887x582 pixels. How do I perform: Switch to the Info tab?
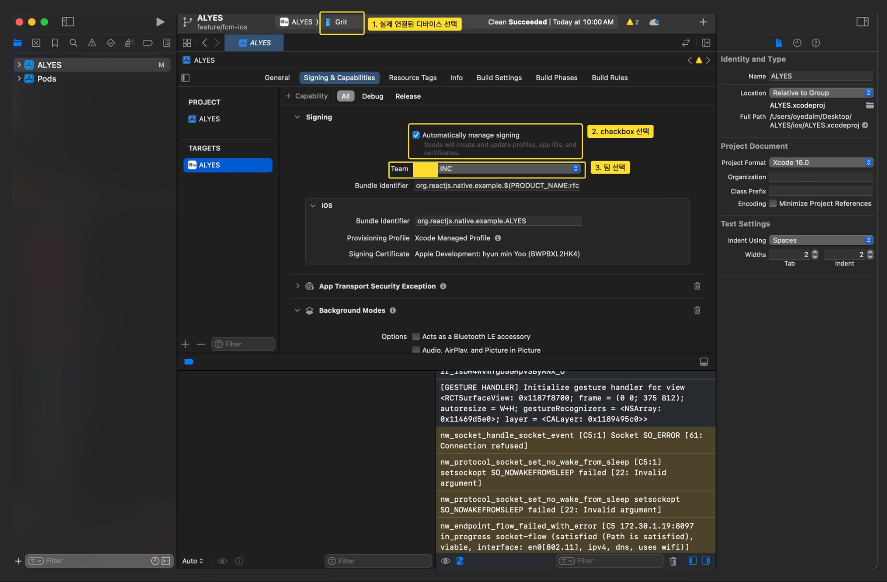click(x=456, y=78)
